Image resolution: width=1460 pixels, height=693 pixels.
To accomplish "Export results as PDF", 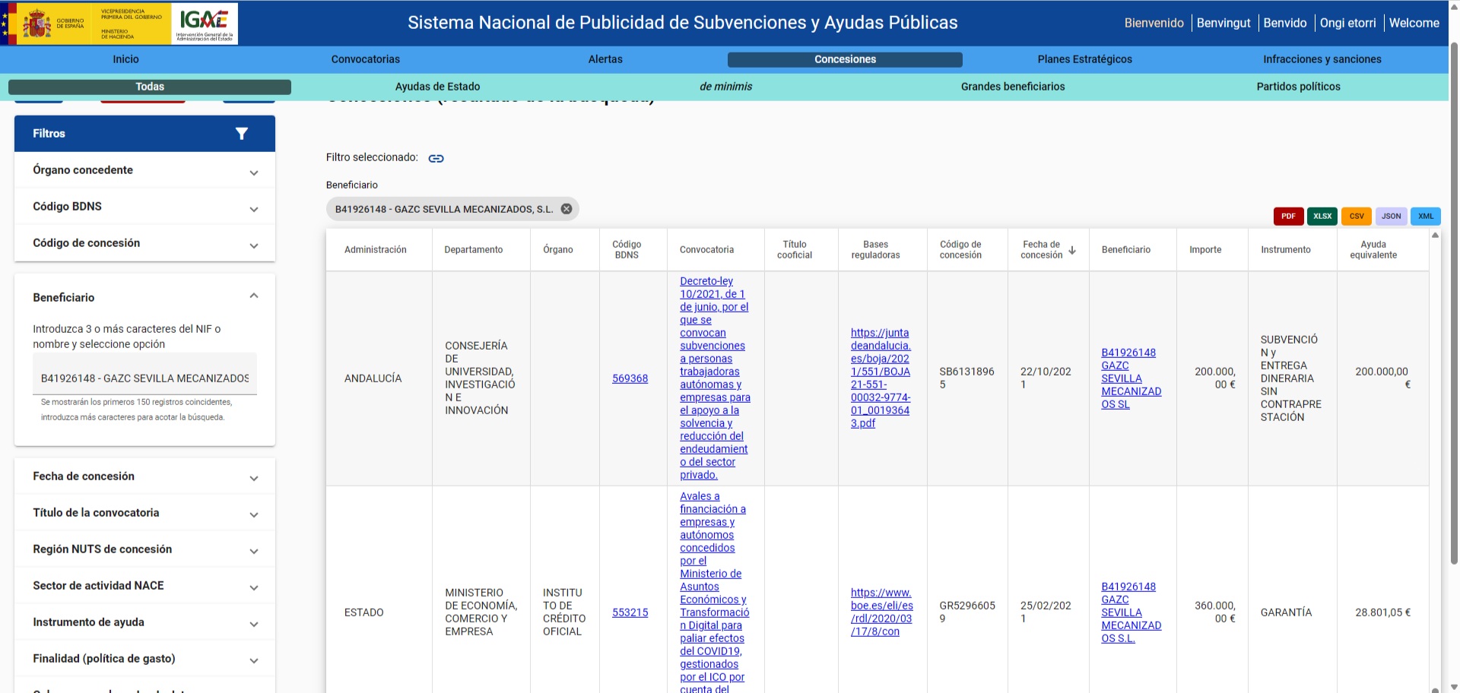I will click(x=1288, y=217).
